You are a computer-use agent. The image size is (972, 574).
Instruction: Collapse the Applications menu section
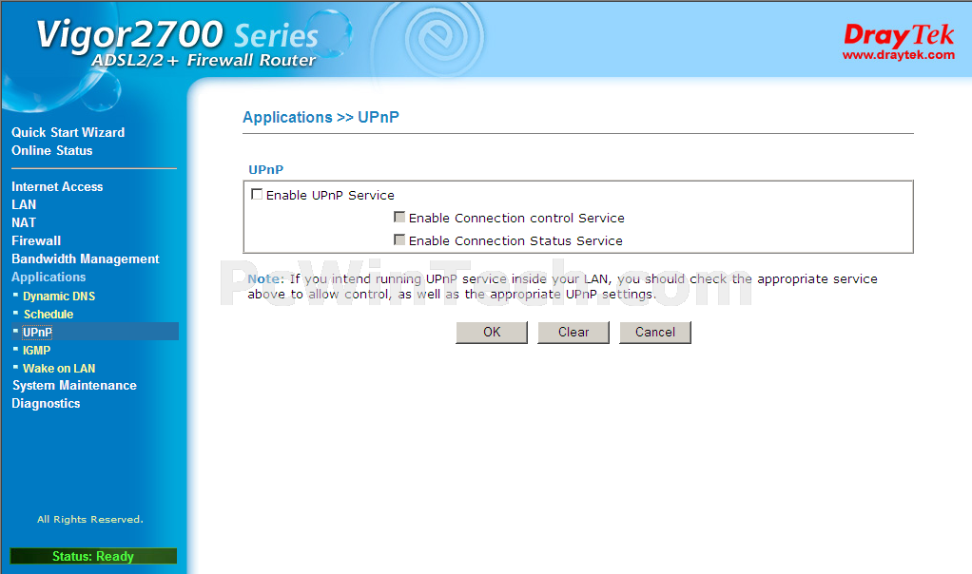click(49, 277)
